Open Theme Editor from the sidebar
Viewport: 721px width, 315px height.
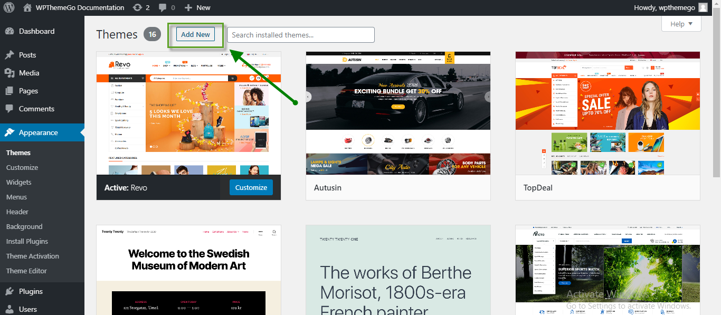(x=26, y=271)
